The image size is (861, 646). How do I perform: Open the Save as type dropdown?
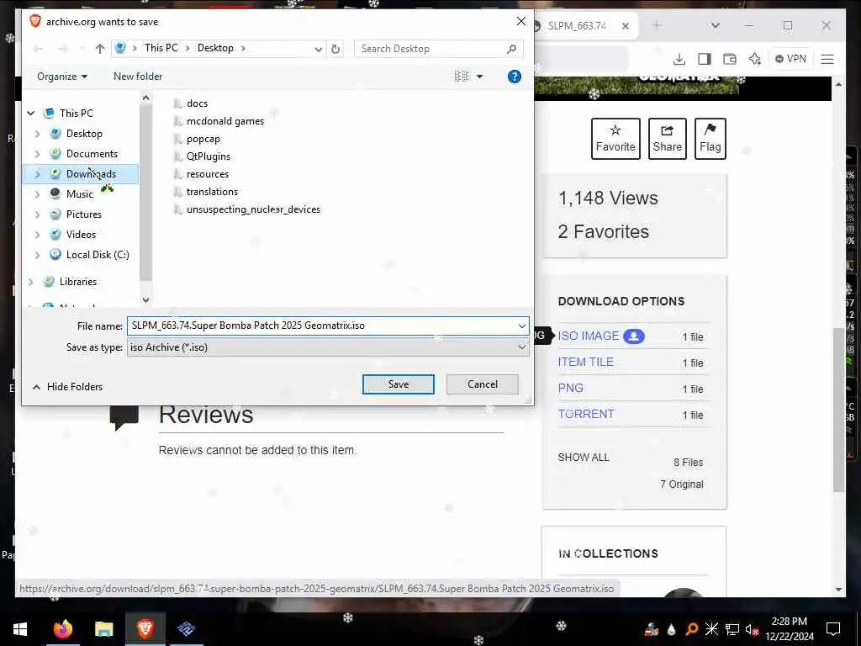[x=328, y=347]
